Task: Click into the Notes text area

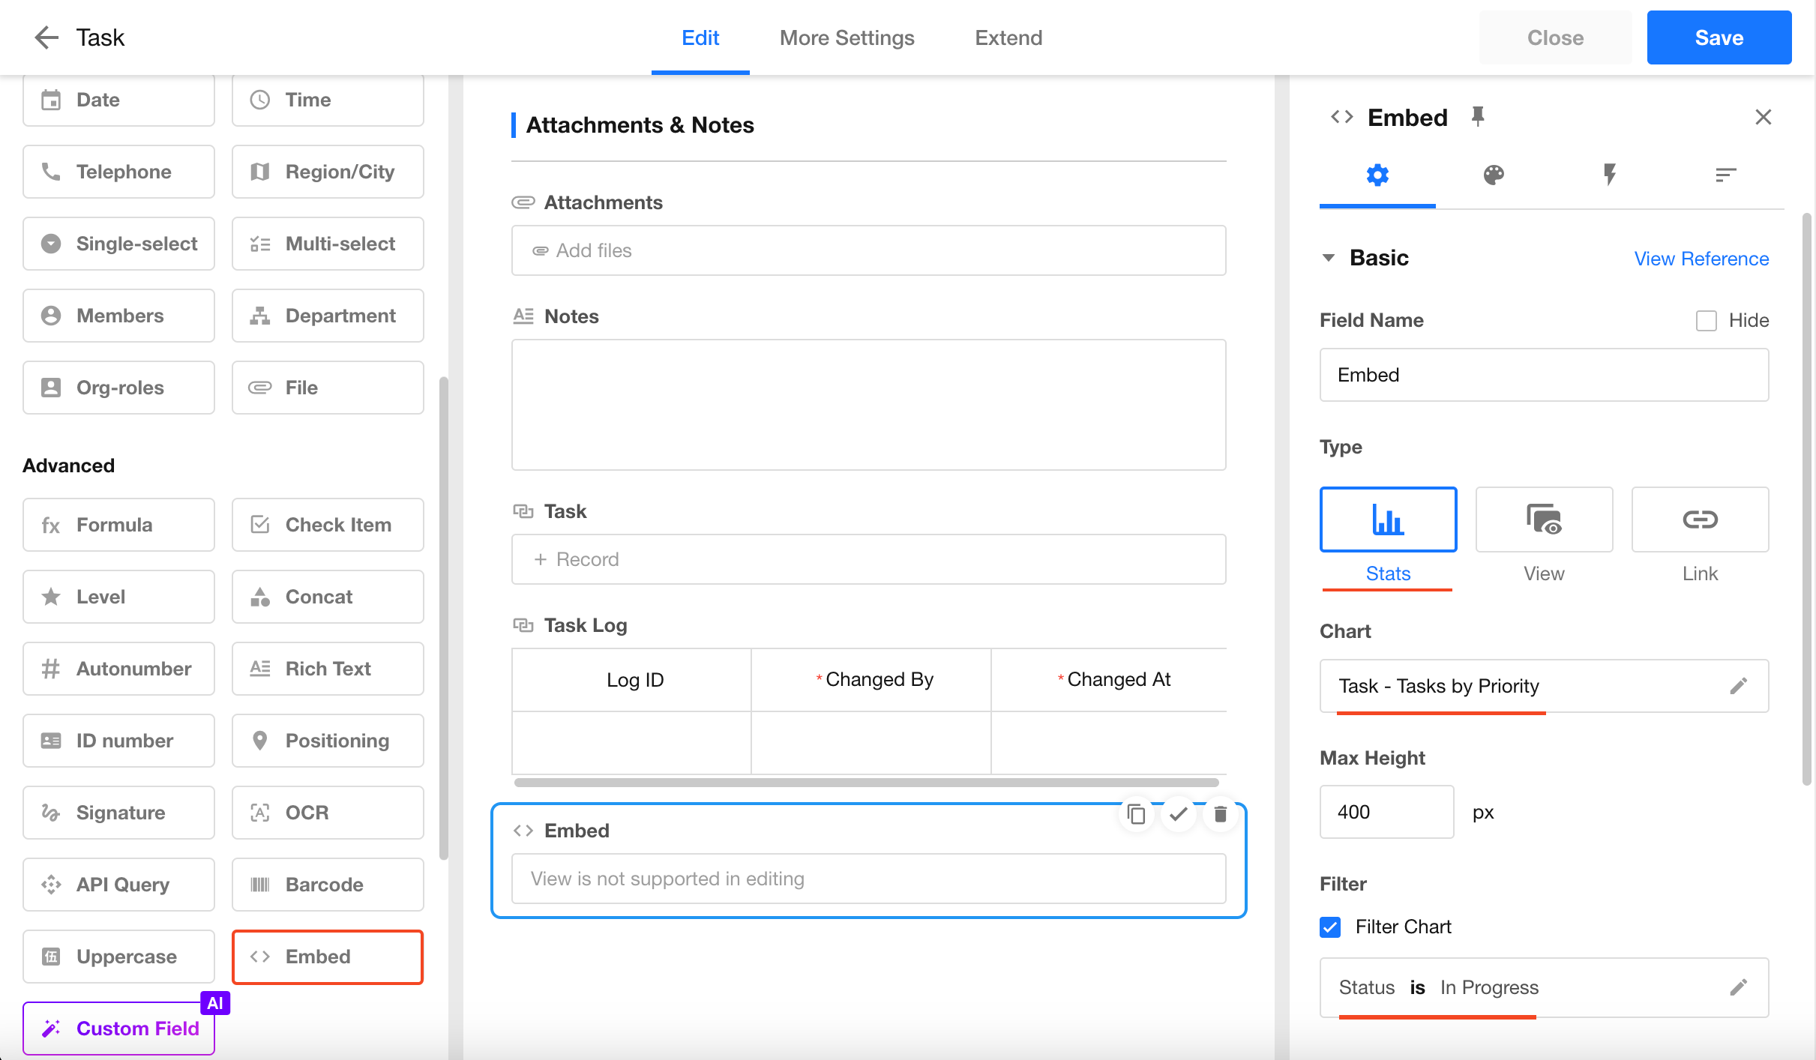Action: click(869, 405)
